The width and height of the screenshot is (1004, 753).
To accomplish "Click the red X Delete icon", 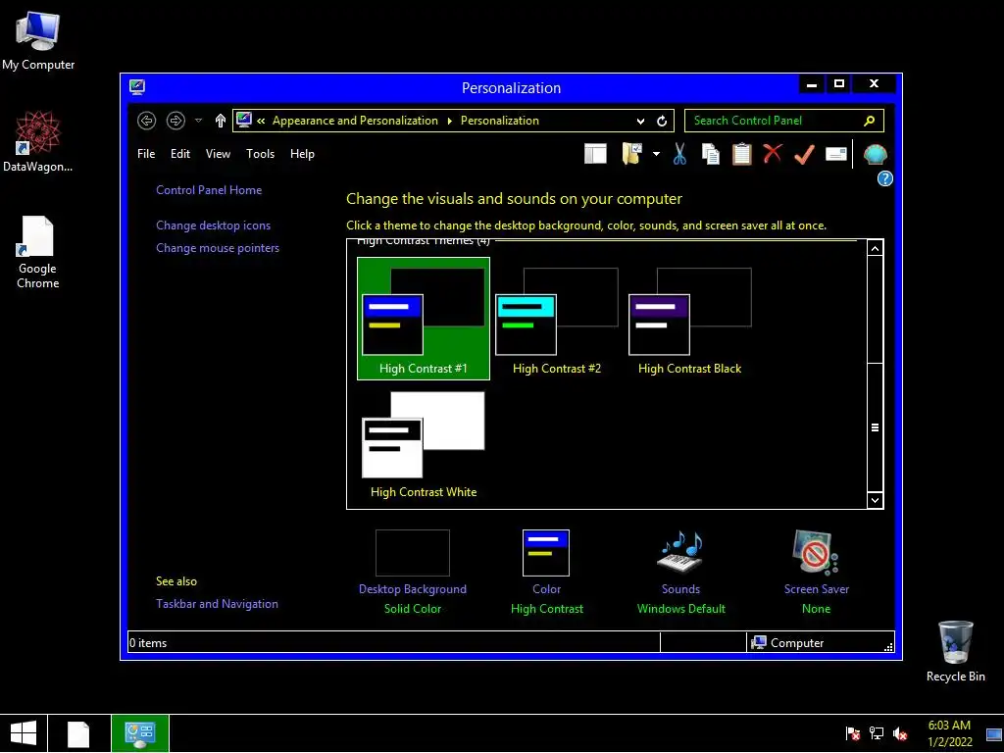I will coord(773,153).
